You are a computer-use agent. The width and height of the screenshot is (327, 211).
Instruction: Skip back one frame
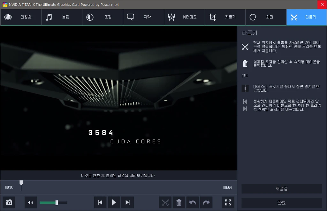click(x=100, y=202)
